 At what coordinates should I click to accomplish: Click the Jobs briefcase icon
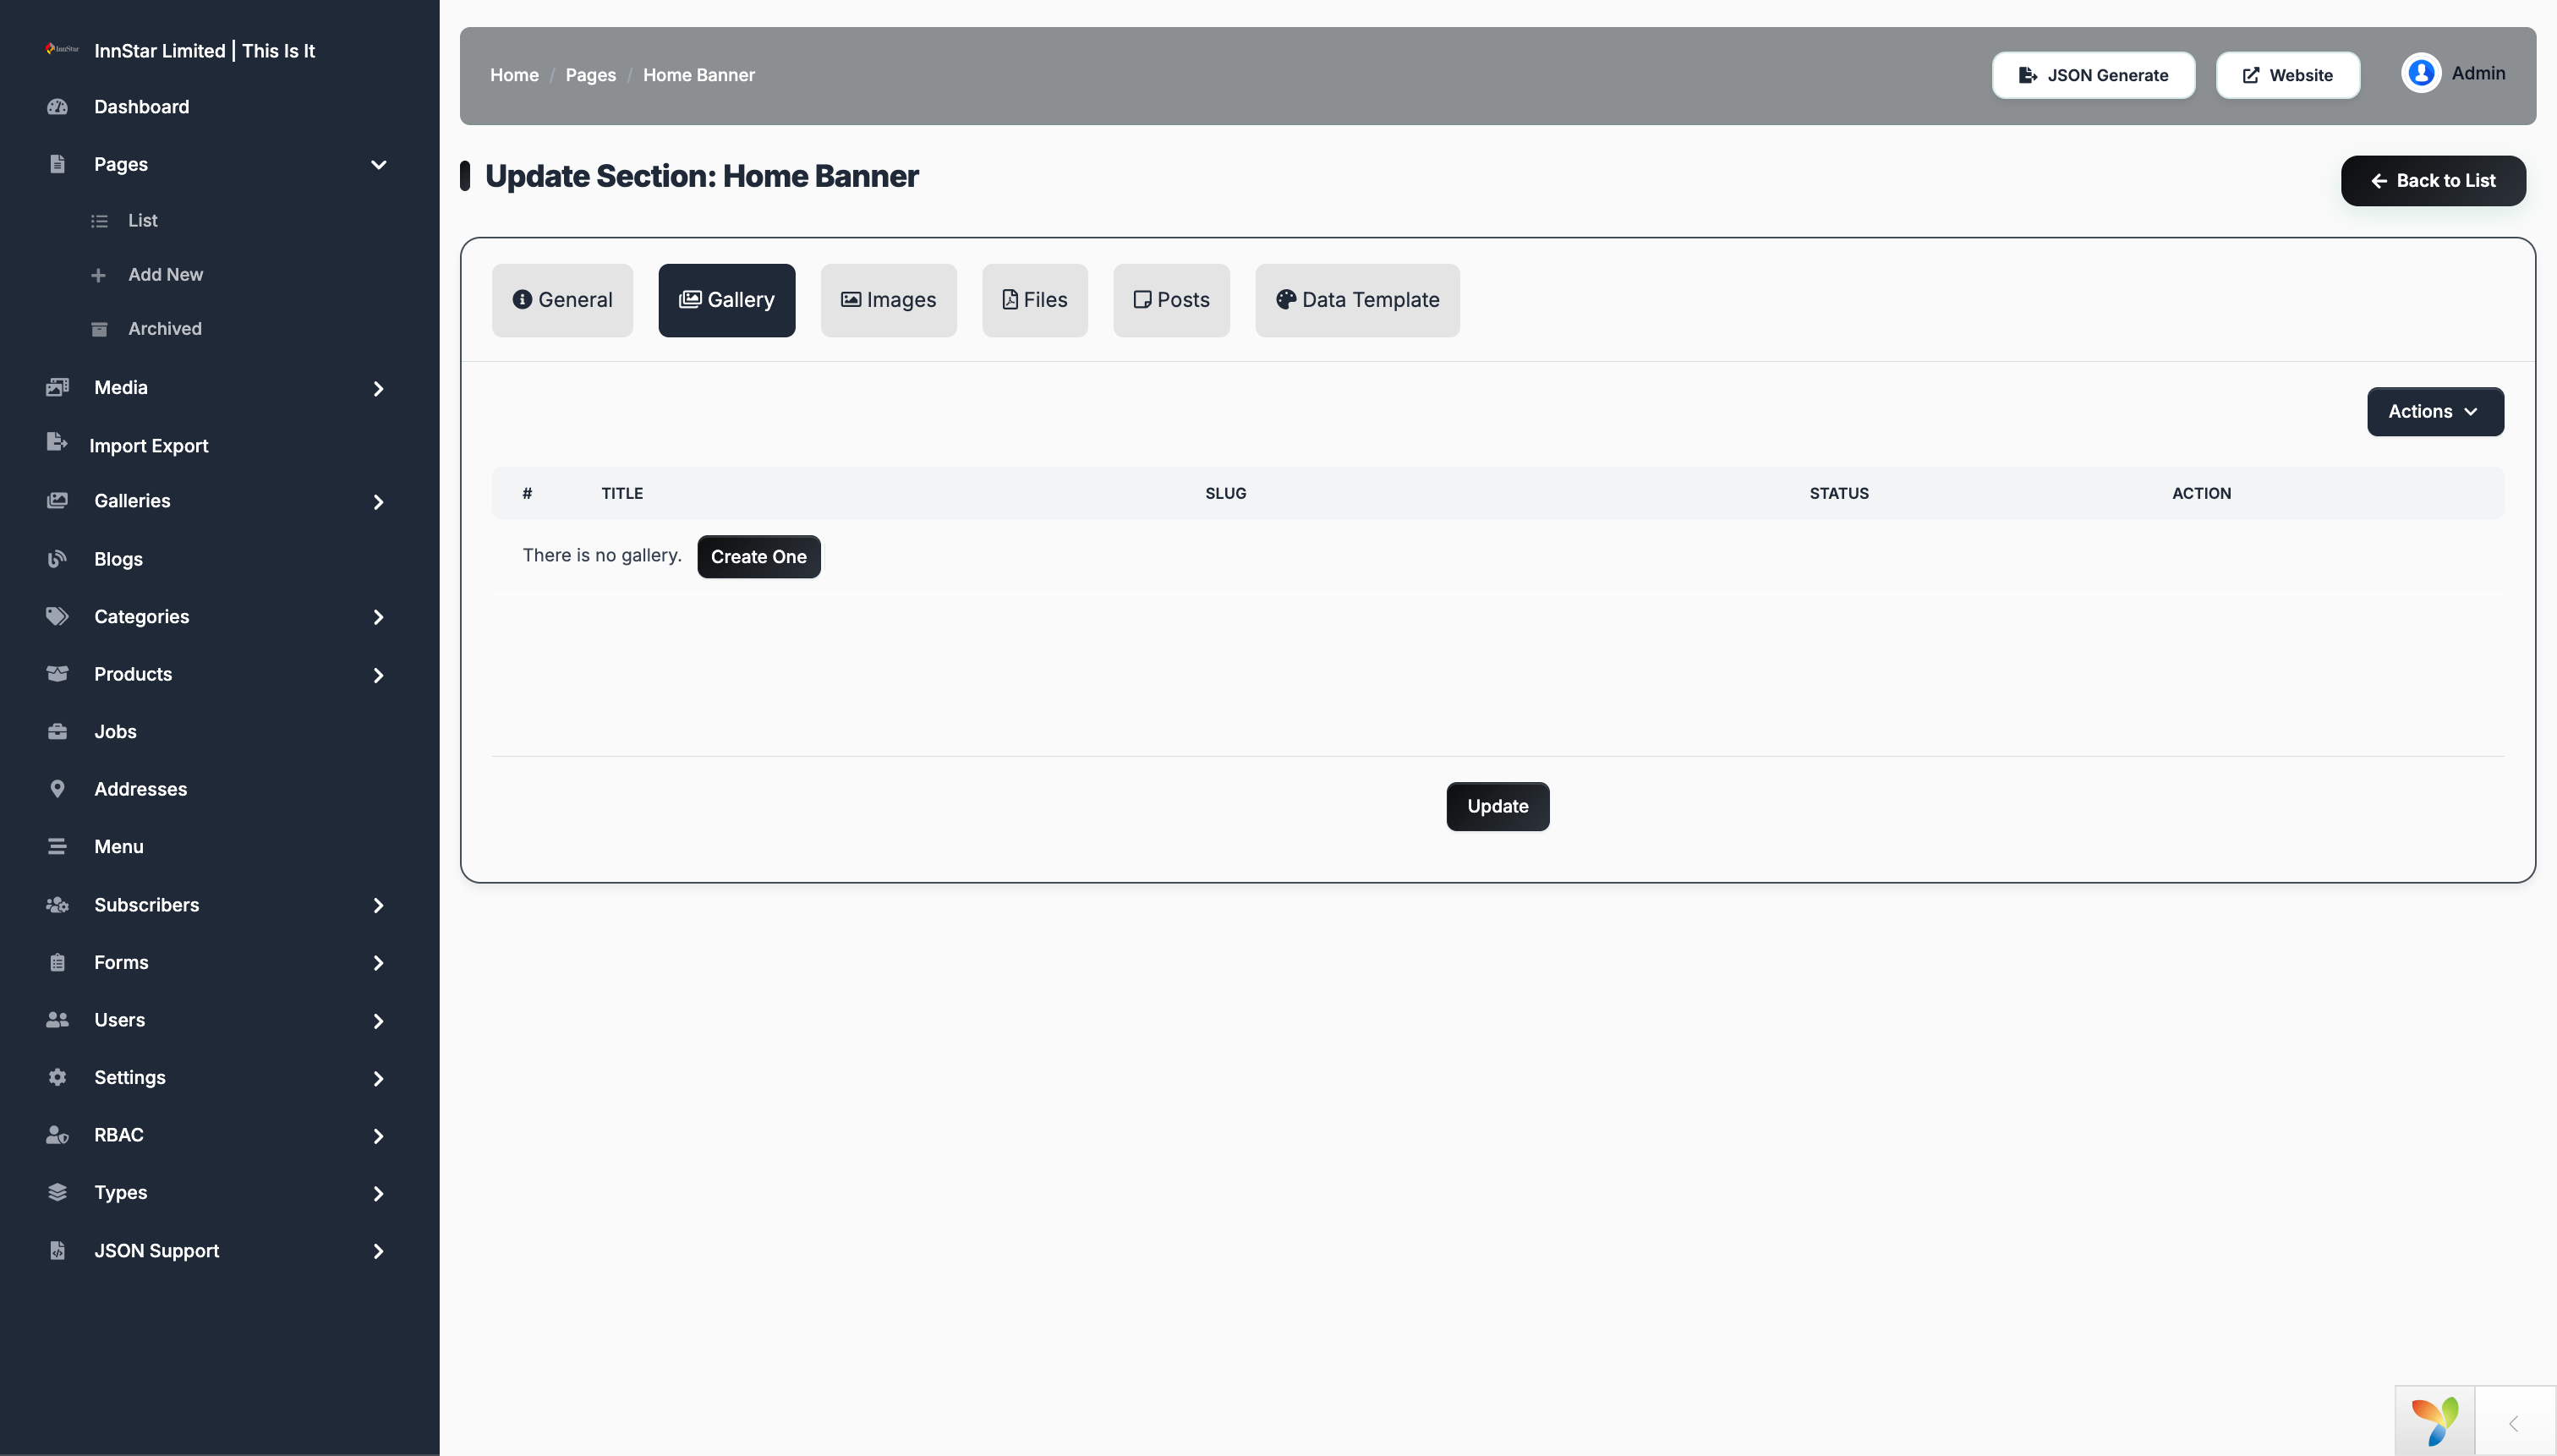point(57,732)
